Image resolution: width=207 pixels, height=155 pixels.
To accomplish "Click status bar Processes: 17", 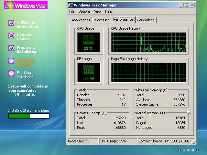I will pyautogui.click(x=83, y=141).
